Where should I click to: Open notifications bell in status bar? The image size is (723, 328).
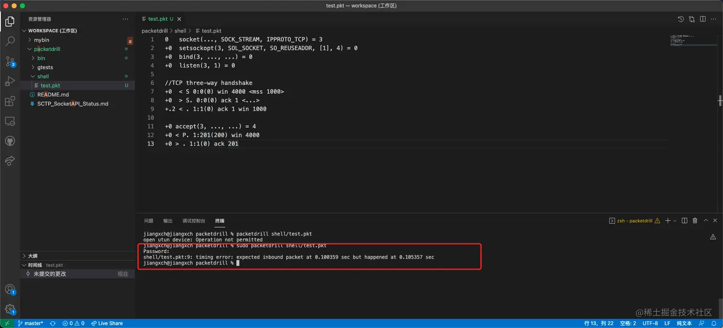tap(714, 323)
